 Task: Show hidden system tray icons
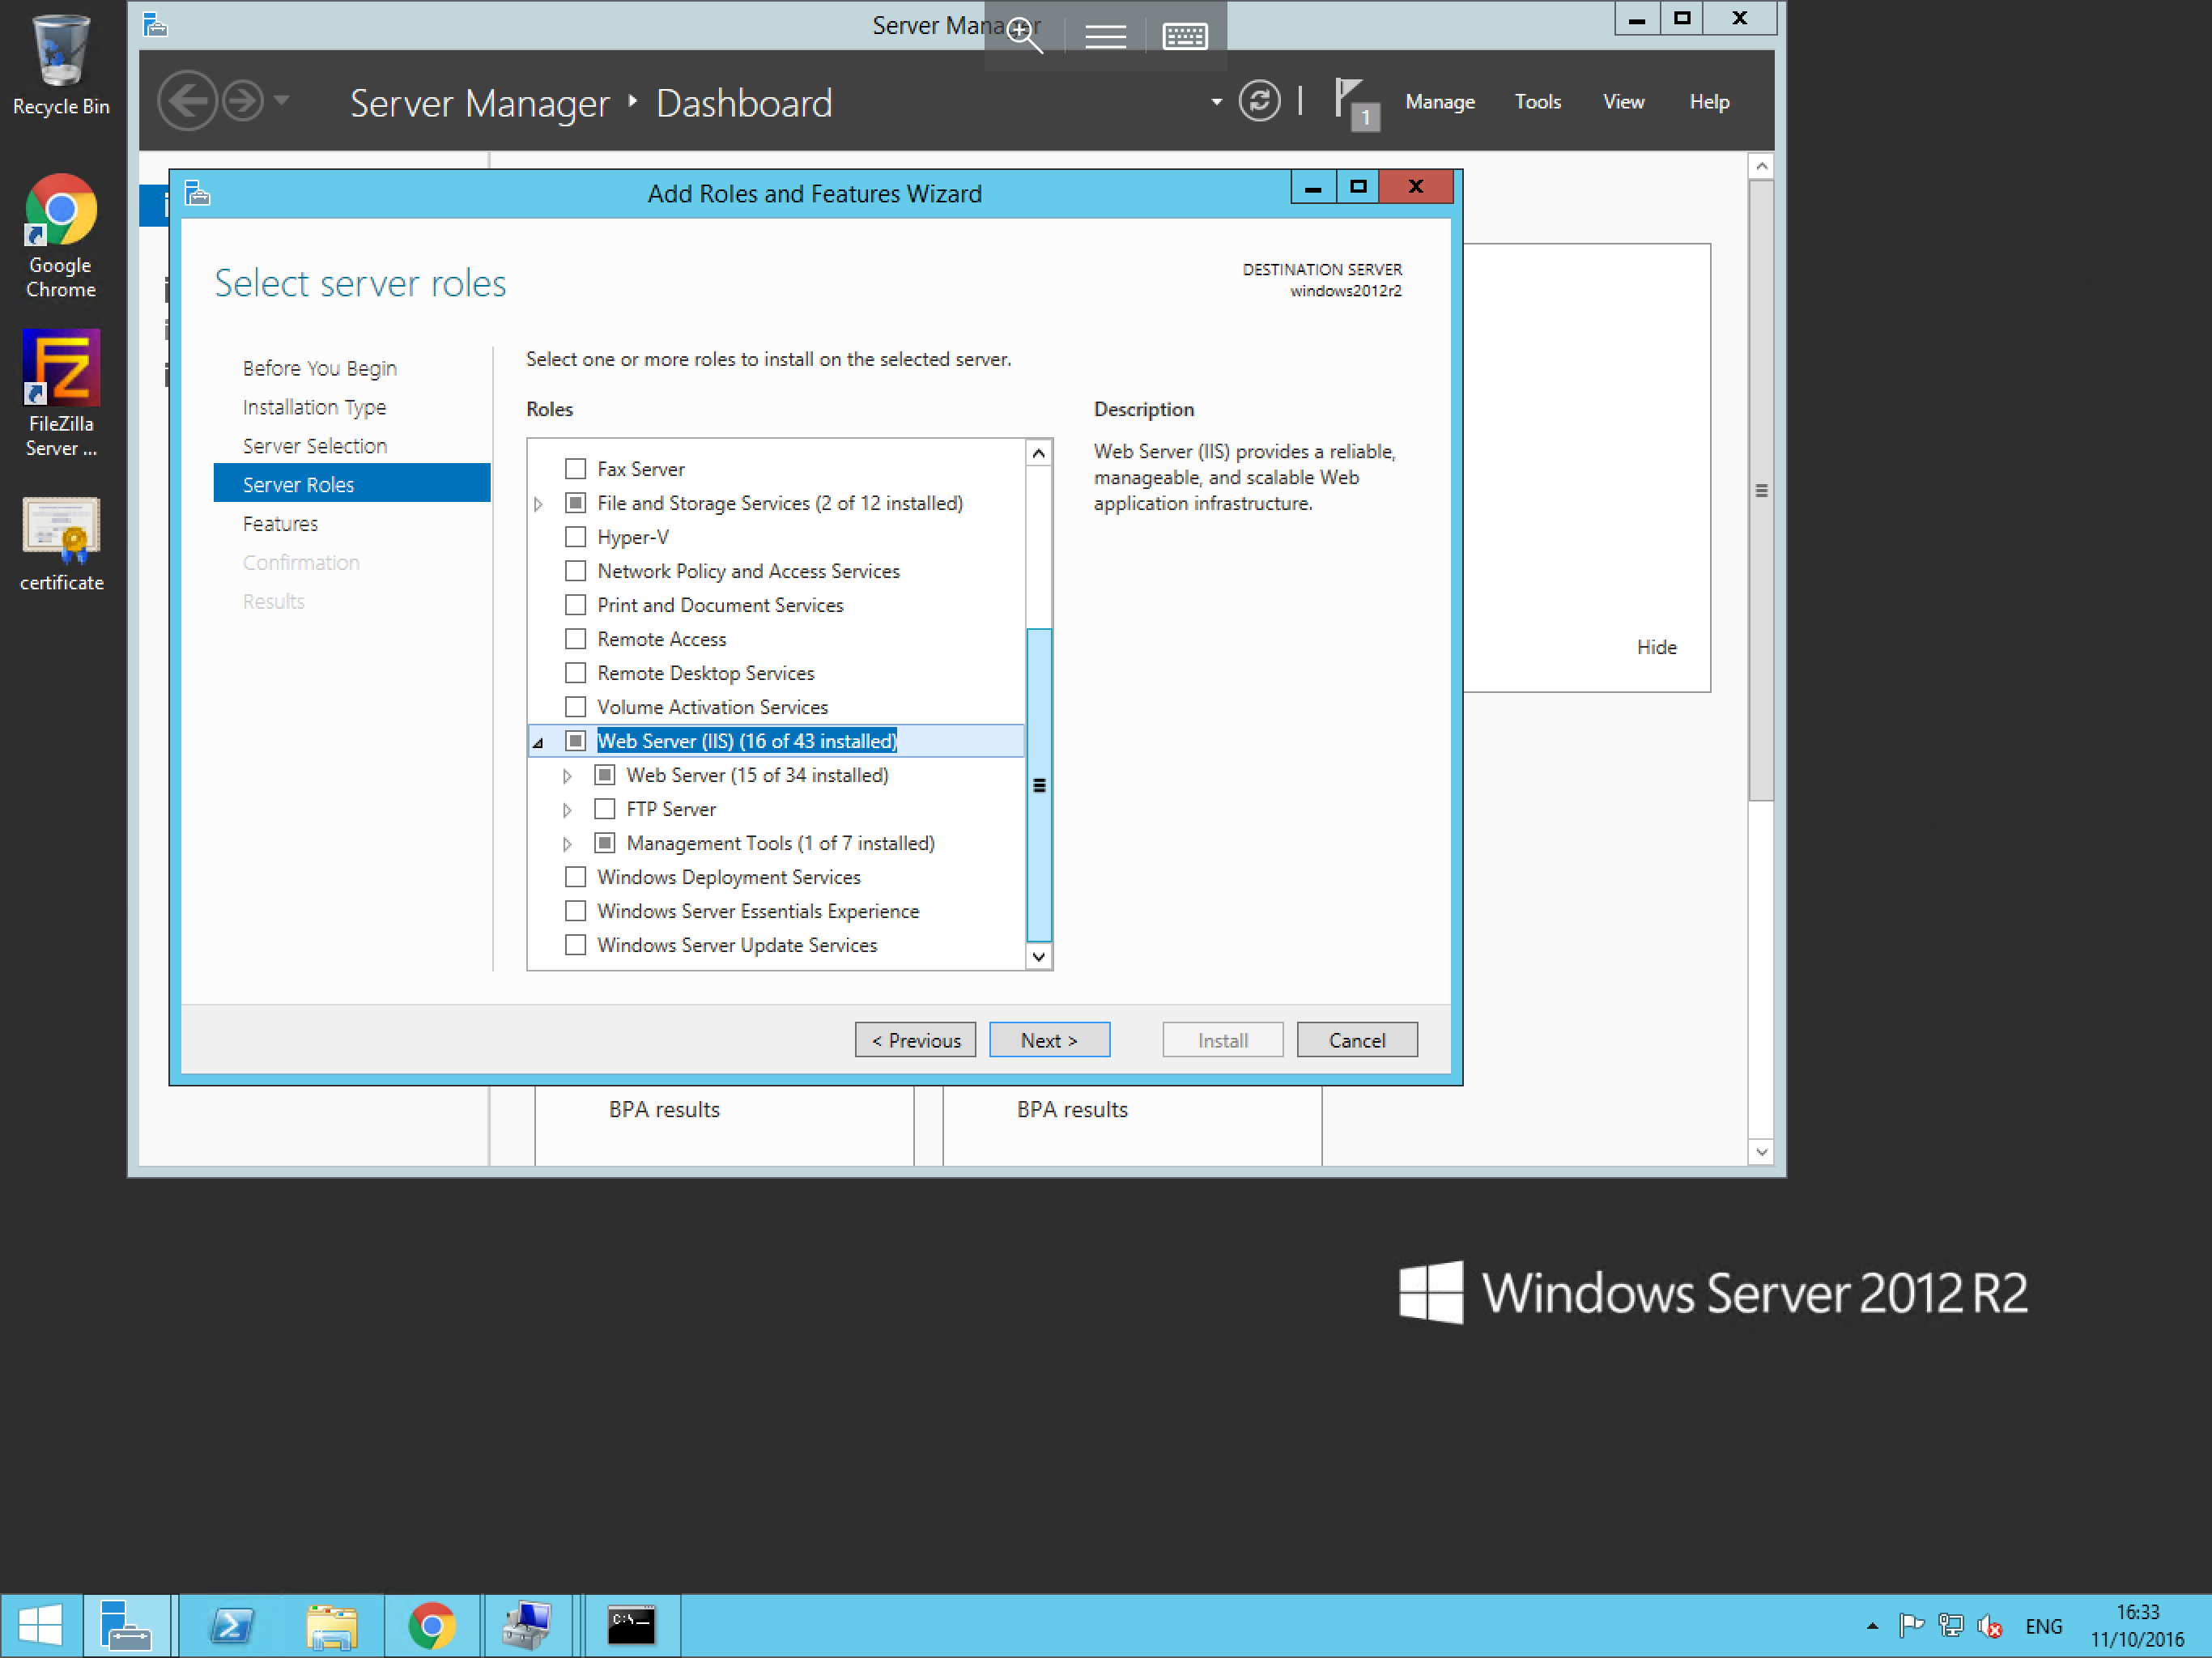(1872, 1626)
